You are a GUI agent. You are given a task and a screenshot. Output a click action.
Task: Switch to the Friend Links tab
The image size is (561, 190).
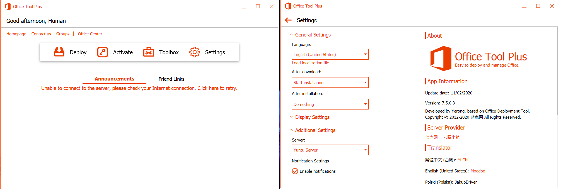tap(171, 79)
